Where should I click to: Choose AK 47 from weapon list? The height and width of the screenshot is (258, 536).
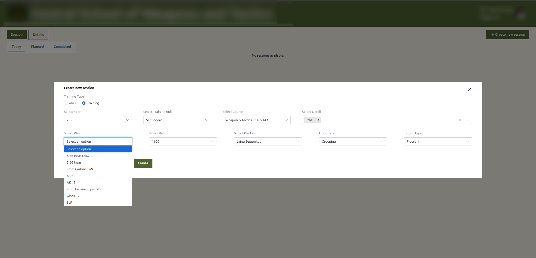pos(71,182)
